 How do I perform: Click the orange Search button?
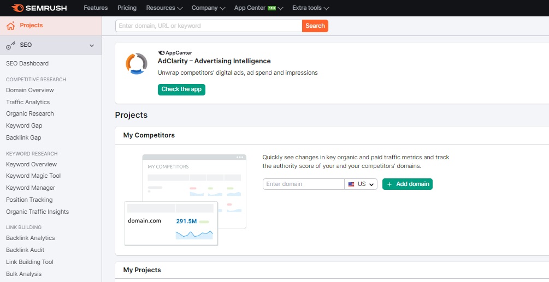coord(315,26)
